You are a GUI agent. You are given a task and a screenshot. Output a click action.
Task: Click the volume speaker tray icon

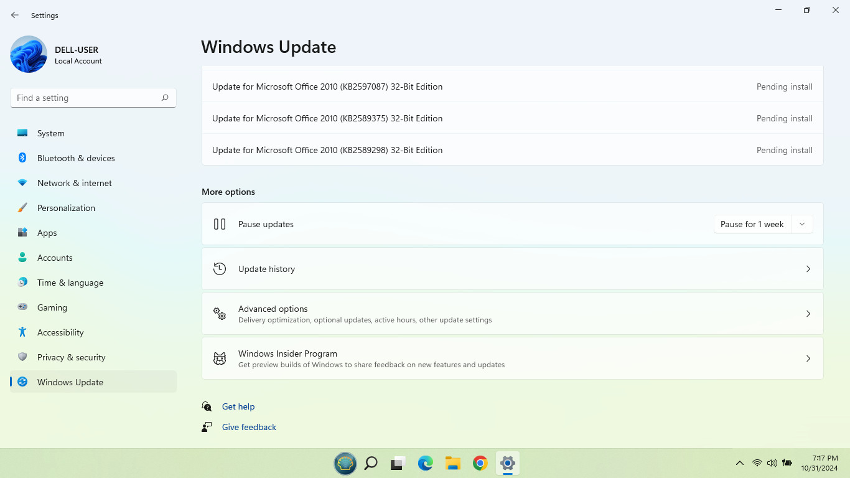click(x=772, y=463)
